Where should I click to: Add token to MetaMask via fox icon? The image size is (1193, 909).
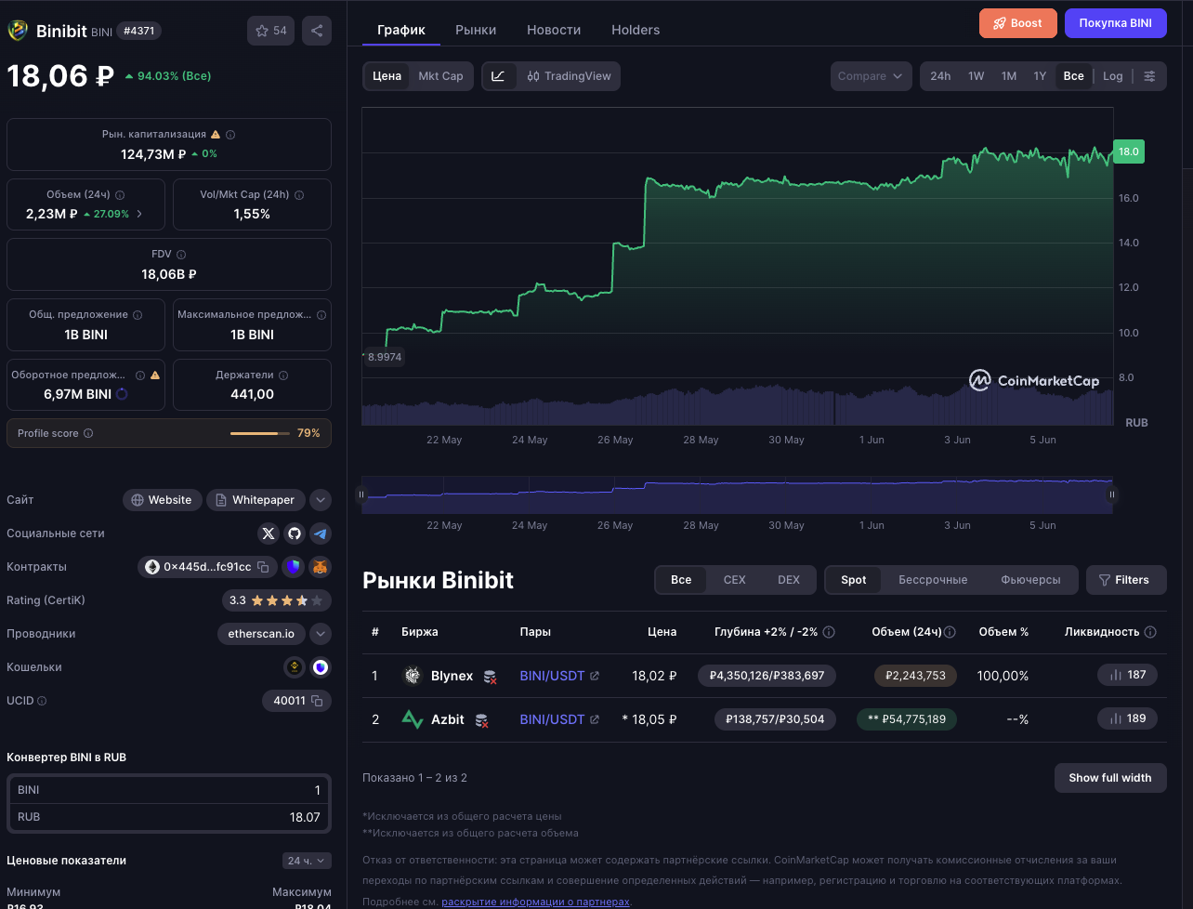tap(320, 567)
